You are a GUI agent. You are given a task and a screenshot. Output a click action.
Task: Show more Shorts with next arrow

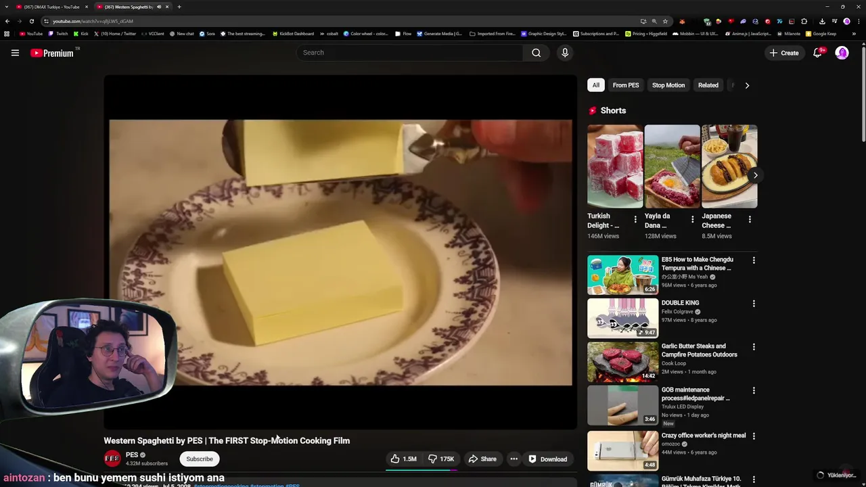[x=755, y=175]
